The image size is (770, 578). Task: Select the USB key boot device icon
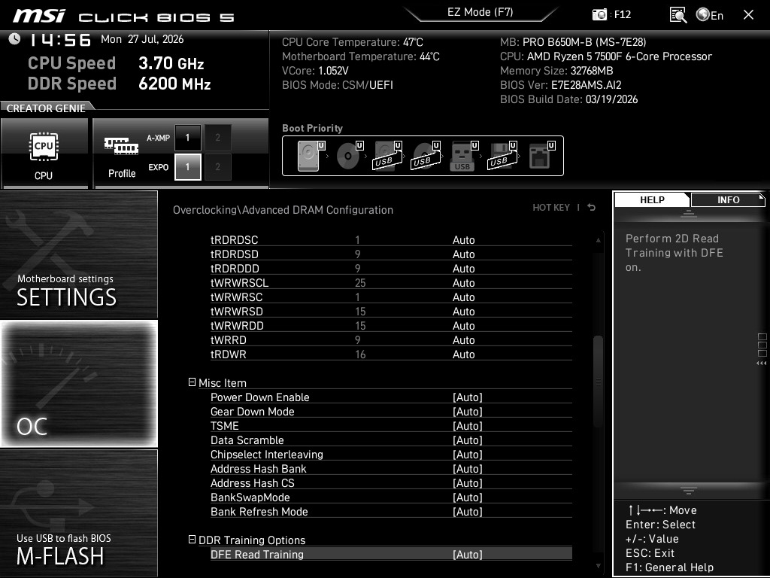(464, 156)
